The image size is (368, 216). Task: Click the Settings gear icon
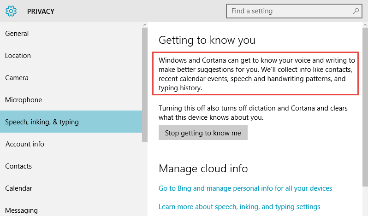click(x=11, y=11)
